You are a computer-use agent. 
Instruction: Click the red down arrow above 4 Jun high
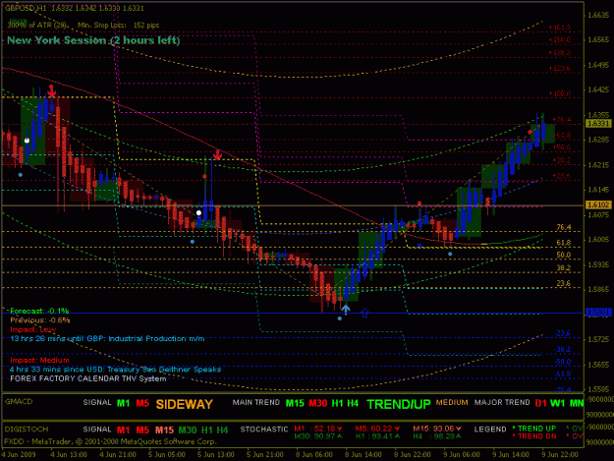[x=51, y=90]
